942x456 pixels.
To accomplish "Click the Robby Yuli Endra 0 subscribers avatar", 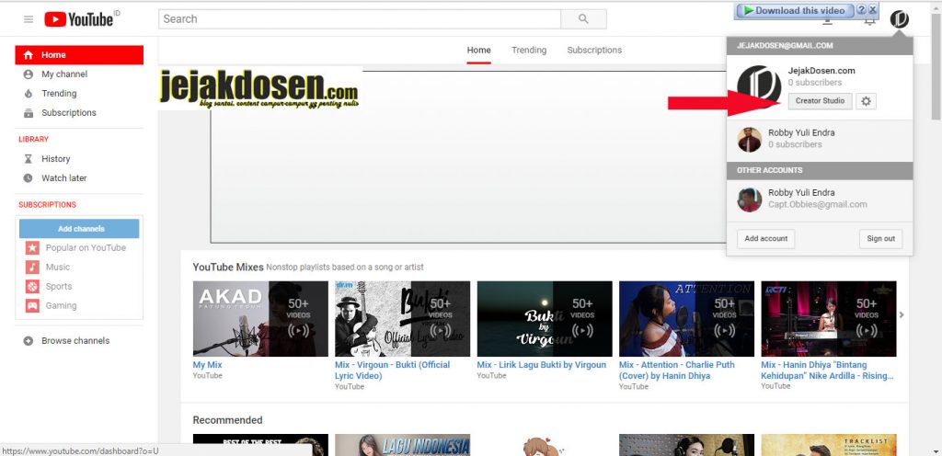I will (x=749, y=139).
